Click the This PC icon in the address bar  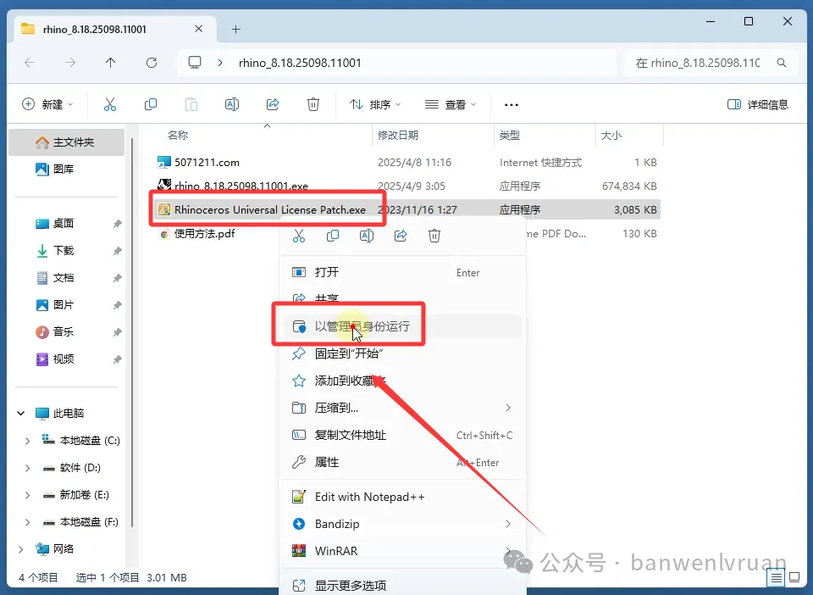click(195, 63)
